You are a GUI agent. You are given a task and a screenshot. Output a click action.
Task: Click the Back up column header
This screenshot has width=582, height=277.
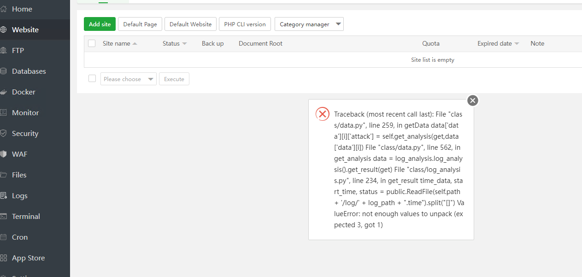click(x=212, y=44)
